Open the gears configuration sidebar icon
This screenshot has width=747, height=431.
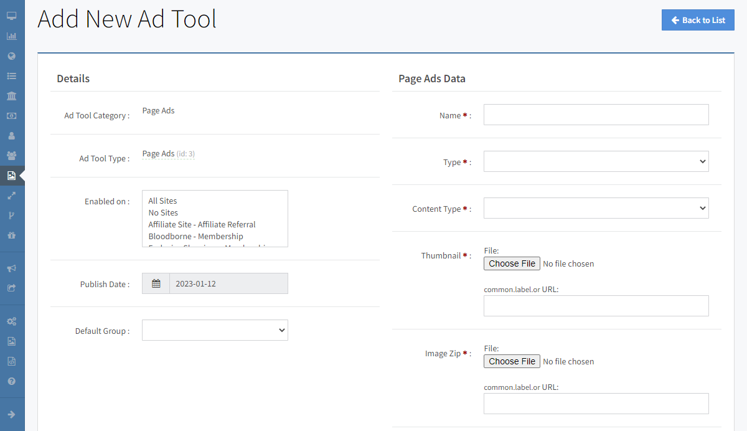click(x=11, y=321)
